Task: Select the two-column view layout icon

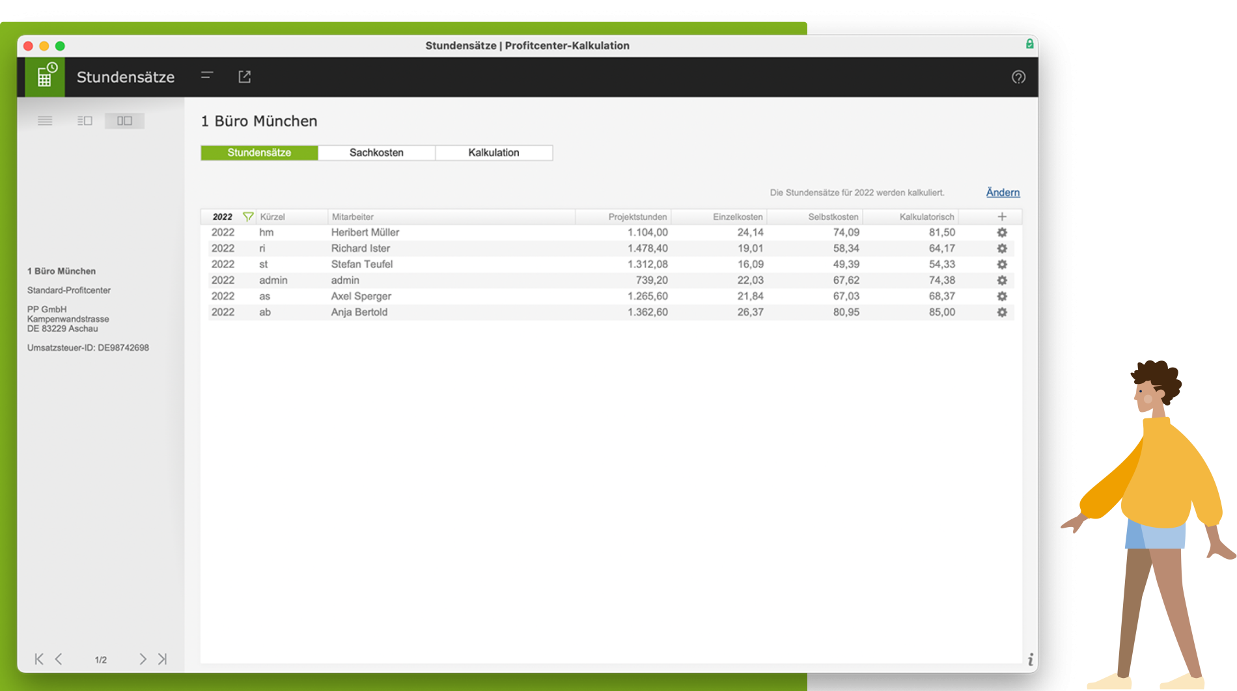Action: click(x=124, y=121)
